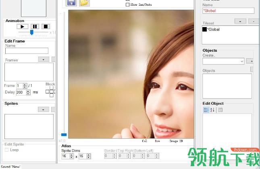Click plus button next to Create dropdown
Image resolution: width=260 pixels, height=169 pixels.
pyautogui.click(x=250, y=61)
